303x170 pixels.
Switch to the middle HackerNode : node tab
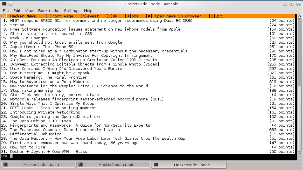tap(114, 164)
